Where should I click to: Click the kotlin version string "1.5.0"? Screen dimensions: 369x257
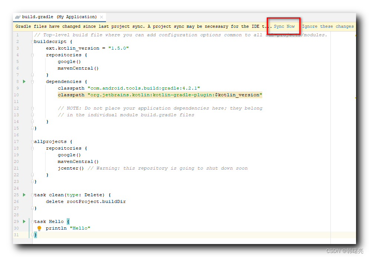tap(119, 48)
